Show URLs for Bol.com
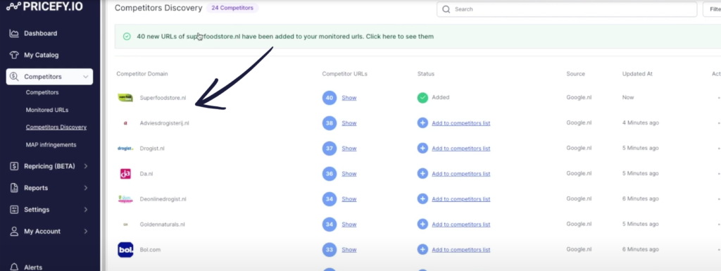The height and width of the screenshot is (271, 721). (349, 249)
